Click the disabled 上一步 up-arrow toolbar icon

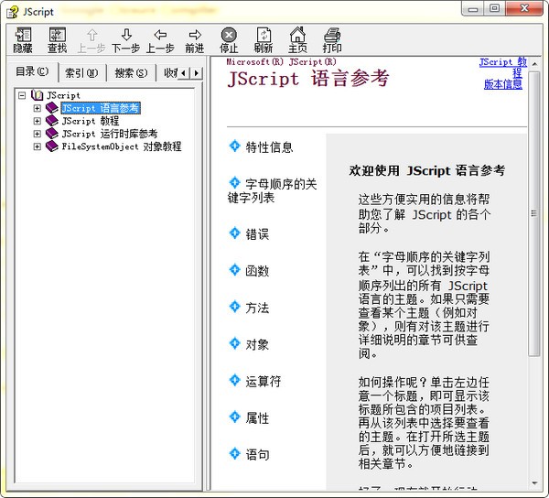tap(91, 35)
